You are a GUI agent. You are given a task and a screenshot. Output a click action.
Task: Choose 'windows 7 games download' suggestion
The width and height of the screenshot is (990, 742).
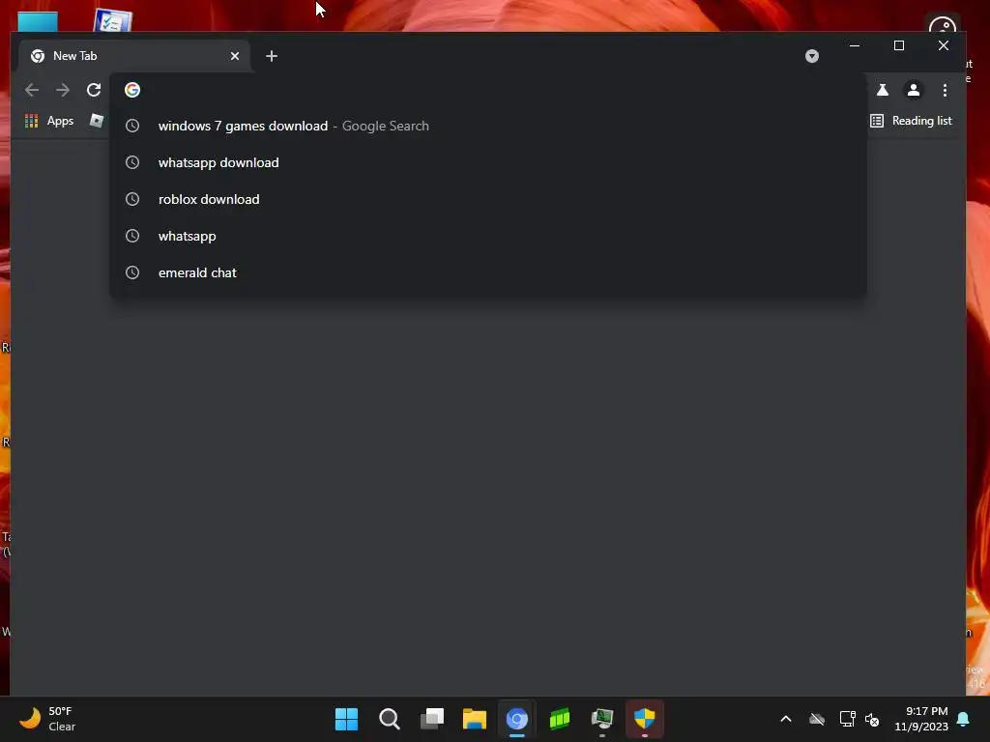coord(487,126)
